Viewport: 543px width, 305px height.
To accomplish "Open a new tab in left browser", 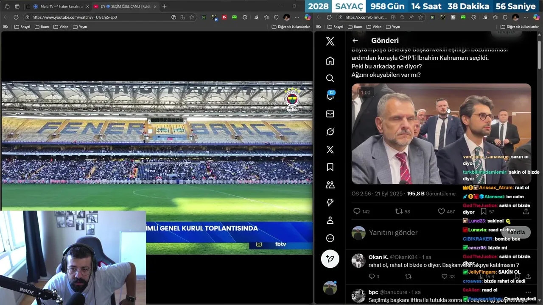I will (164, 6).
